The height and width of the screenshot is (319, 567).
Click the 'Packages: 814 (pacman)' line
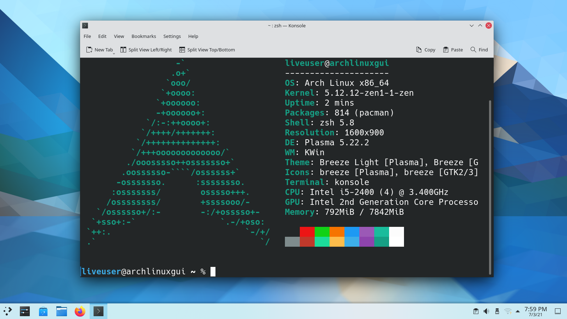coord(339,113)
